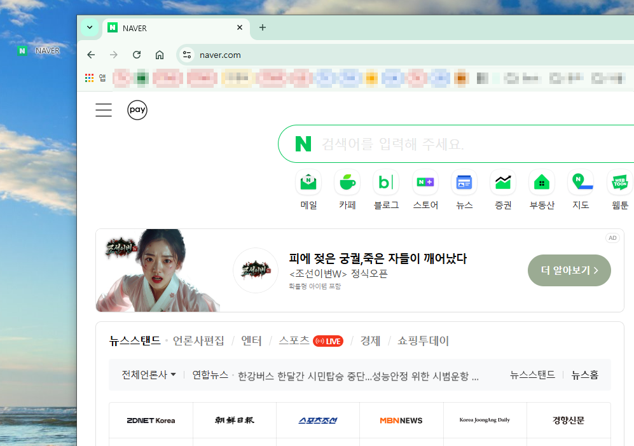
Task: Open the Chrome apps grid icon in bookmarks bar
Action: click(90, 78)
